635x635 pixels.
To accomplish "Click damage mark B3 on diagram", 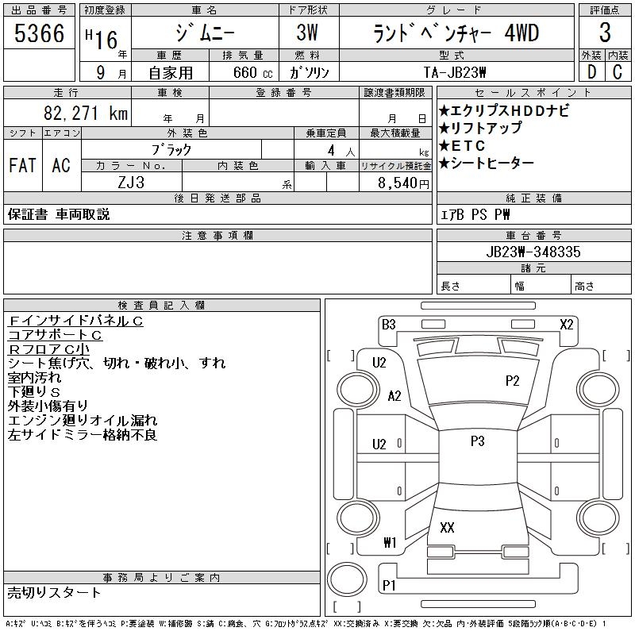I will click(389, 325).
